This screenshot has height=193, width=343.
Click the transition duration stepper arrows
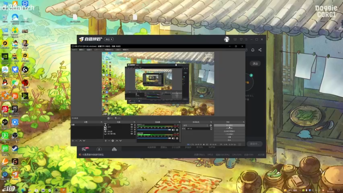[x=211, y=128]
